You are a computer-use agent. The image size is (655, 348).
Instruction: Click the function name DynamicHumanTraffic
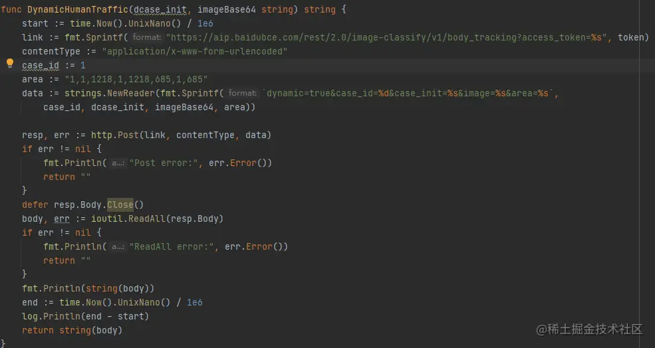tap(78, 9)
